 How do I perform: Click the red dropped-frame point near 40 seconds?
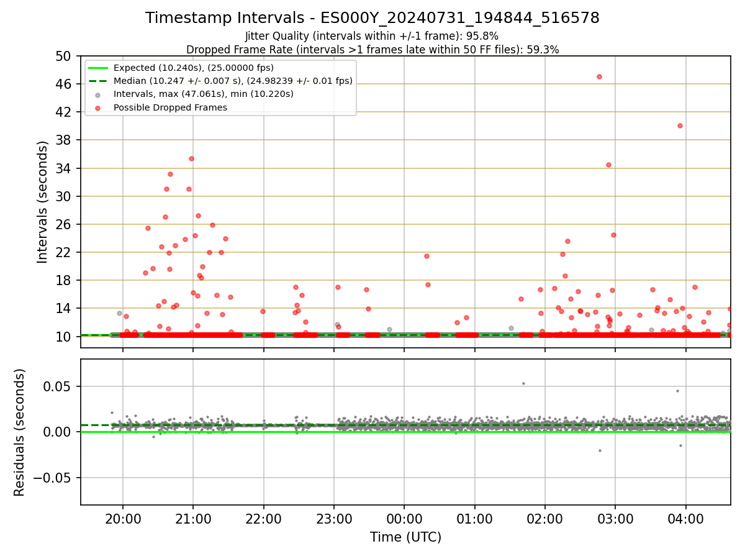pos(680,125)
